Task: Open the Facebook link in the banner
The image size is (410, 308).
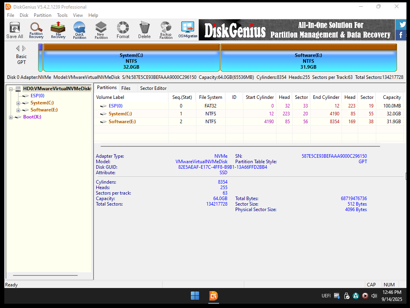Action: point(401,35)
